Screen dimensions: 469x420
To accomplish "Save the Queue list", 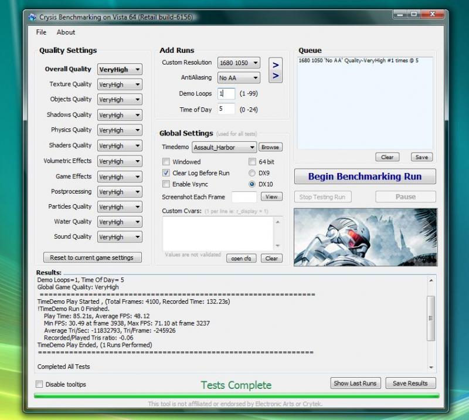I will click(x=422, y=157).
